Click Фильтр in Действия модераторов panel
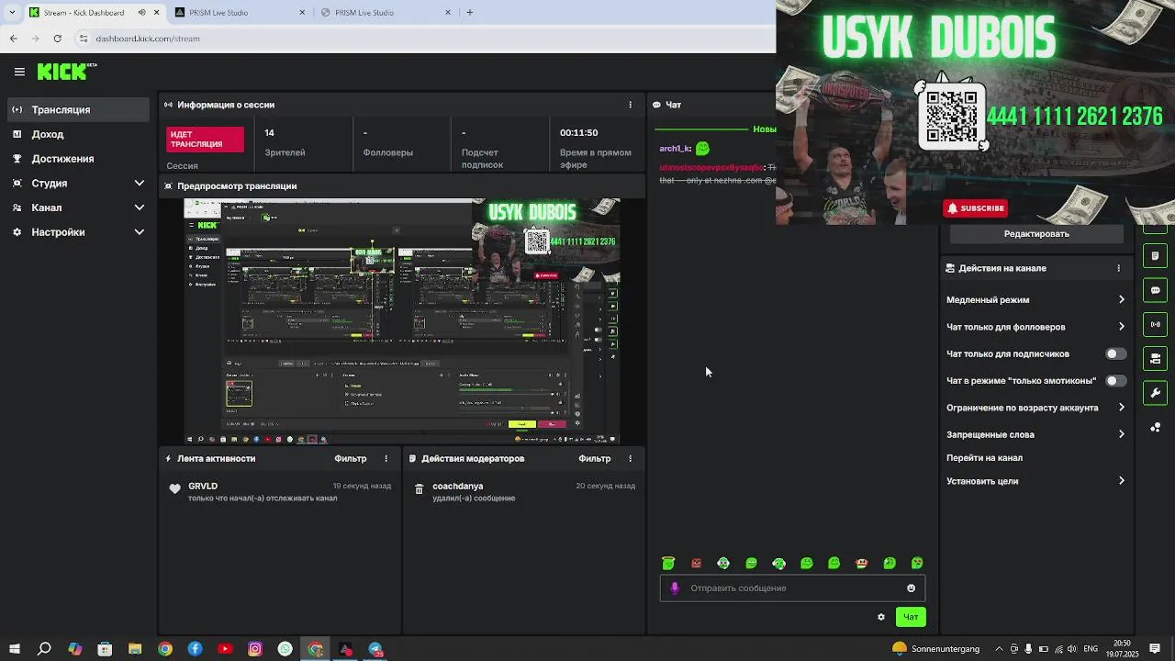This screenshot has height=661, width=1175. (x=594, y=458)
